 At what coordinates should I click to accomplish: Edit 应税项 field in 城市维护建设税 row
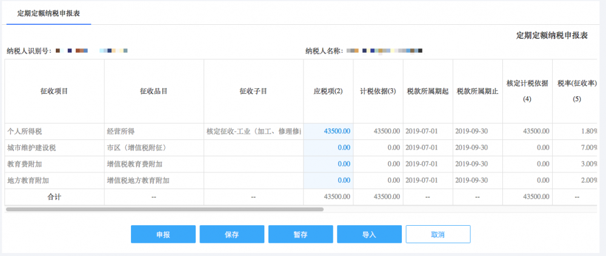328,148
